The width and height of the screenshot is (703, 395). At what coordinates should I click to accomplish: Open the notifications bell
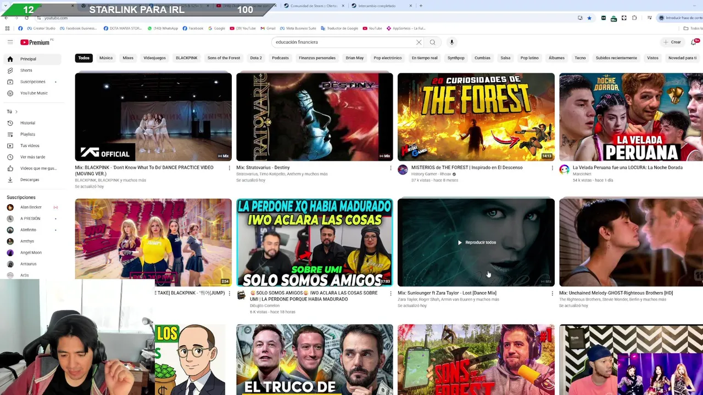pyautogui.click(x=695, y=42)
